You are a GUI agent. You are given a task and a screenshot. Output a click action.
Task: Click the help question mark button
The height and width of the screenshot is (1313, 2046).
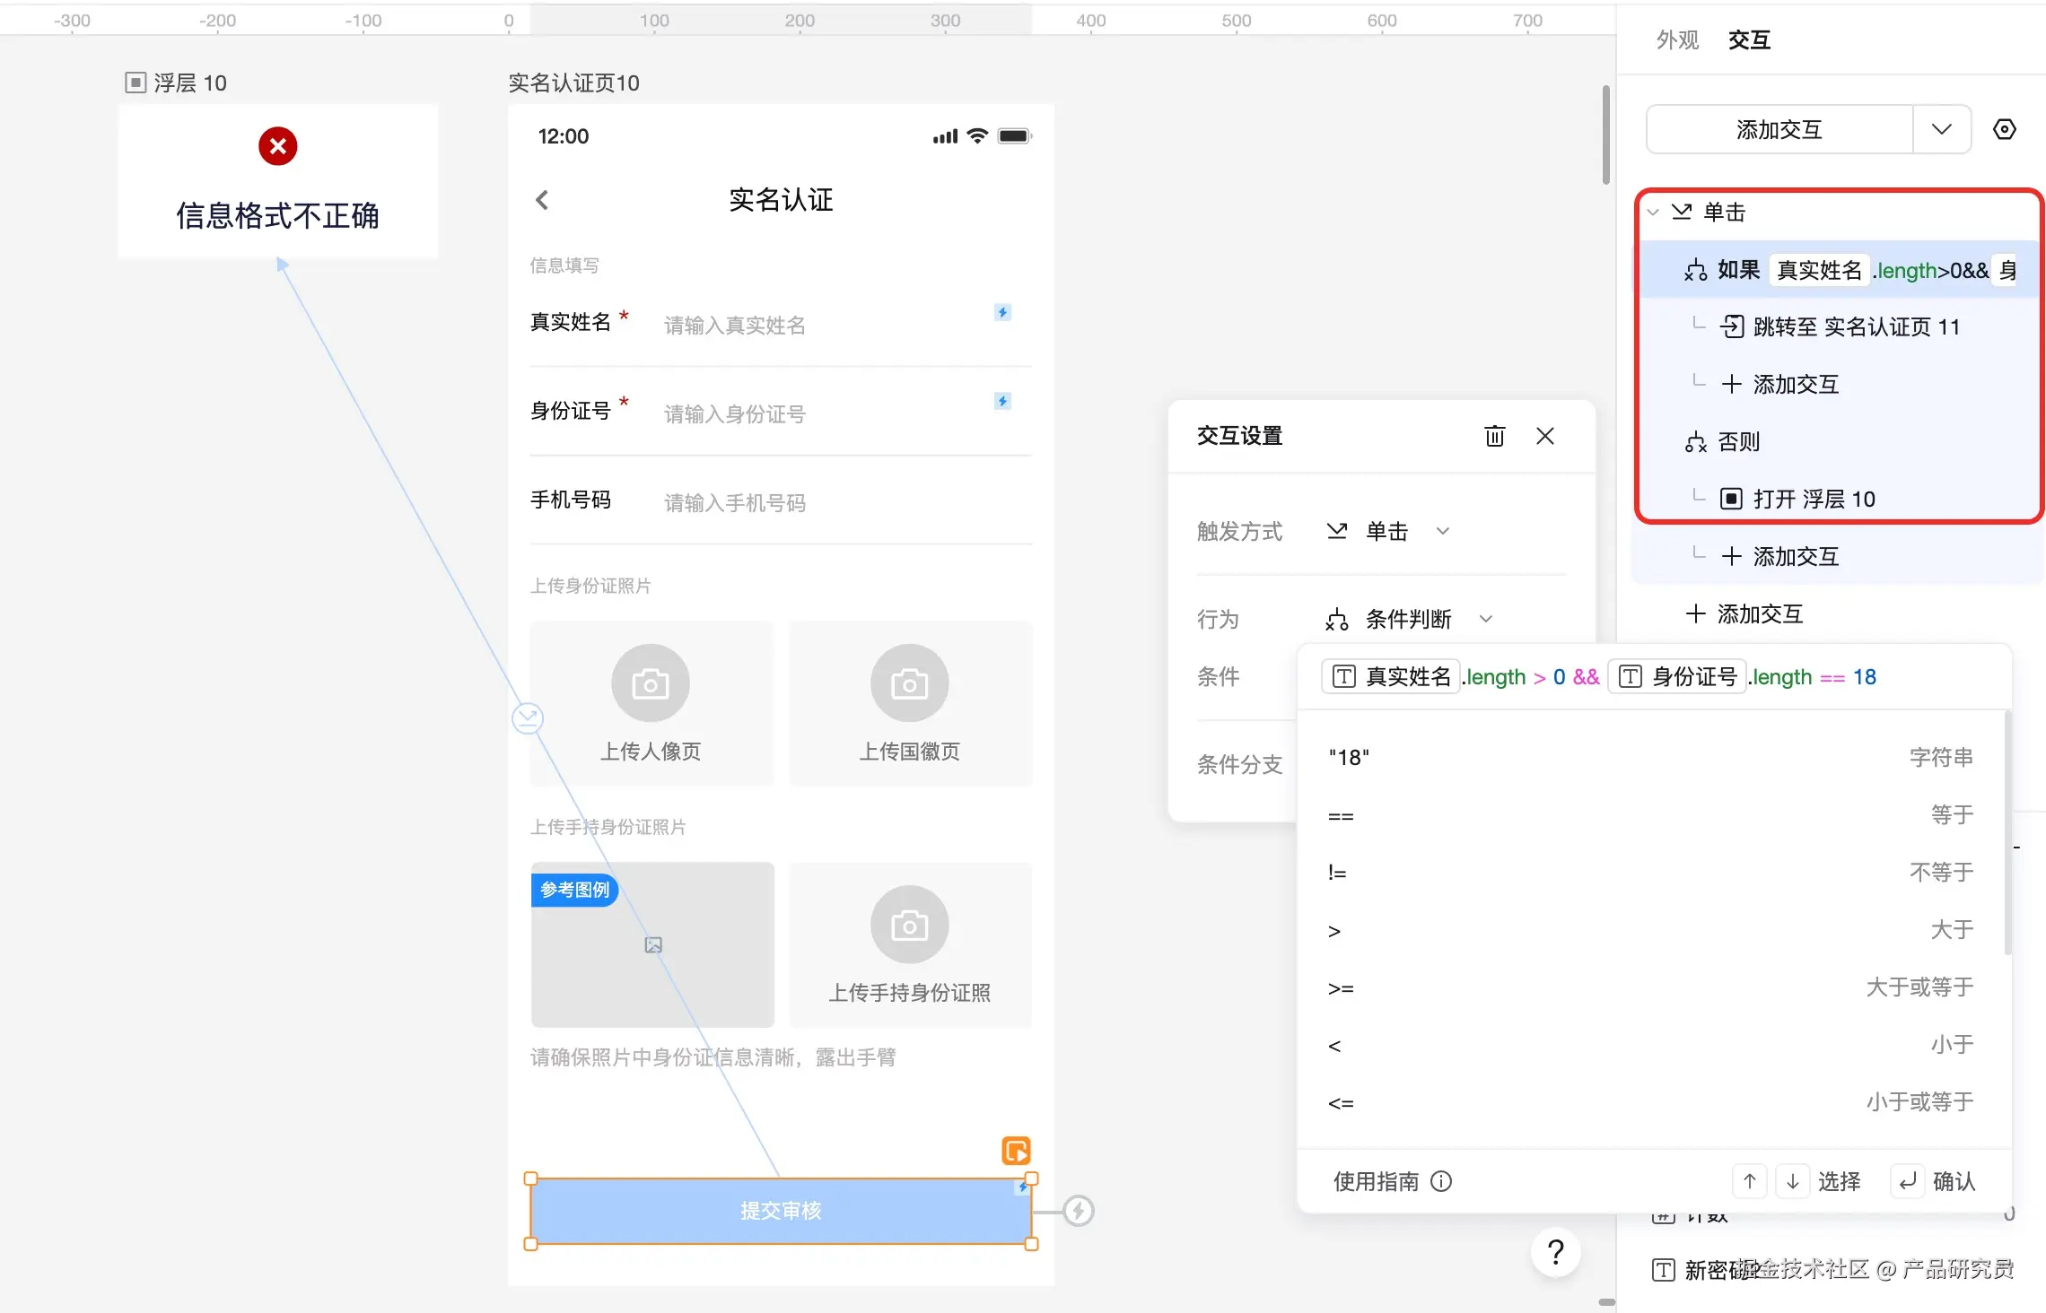click(x=1556, y=1251)
